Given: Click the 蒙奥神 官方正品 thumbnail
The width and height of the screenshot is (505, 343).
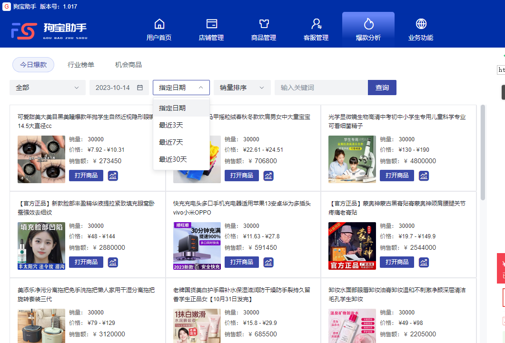Looking at the screenshot, I should point(352,246).
